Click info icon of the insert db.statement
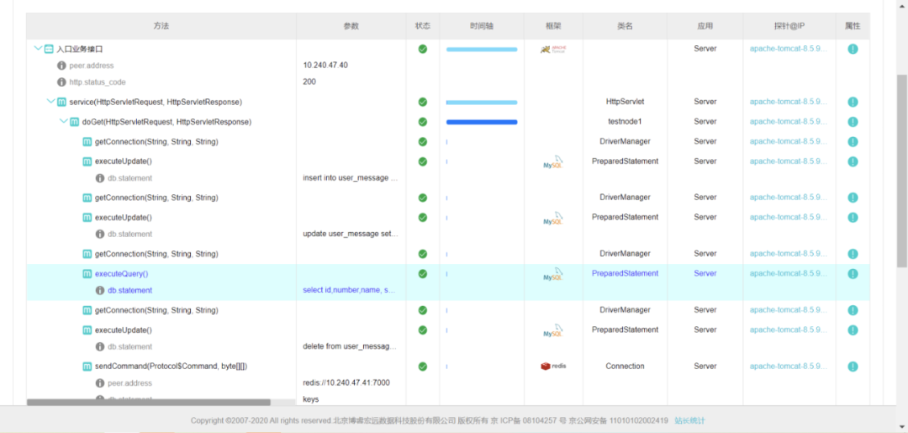The height and width of the screenshot is (433, 908). 99,178
